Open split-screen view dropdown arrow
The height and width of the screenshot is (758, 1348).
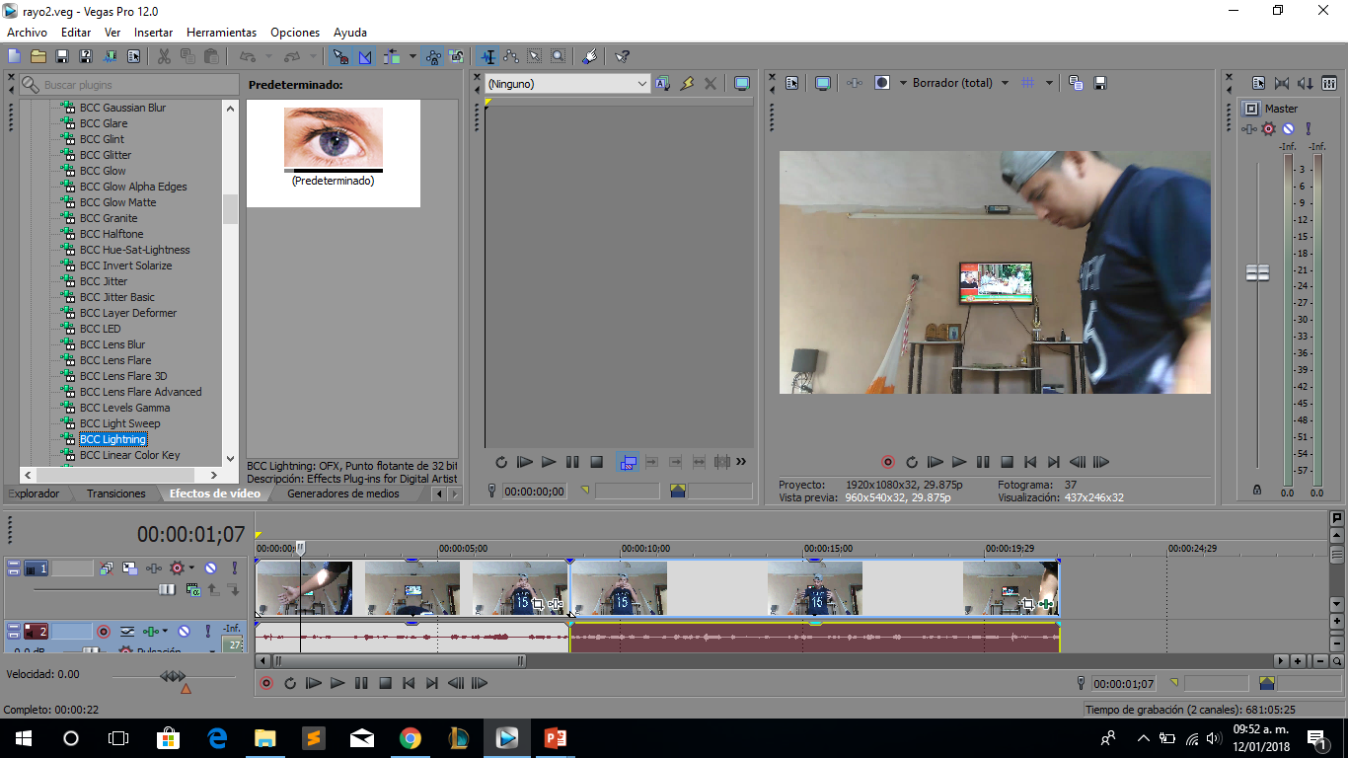(x=903, y=83)
